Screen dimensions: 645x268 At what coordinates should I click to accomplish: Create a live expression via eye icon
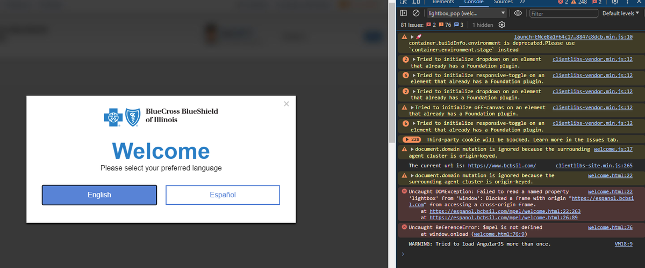(x=518, y=13)
